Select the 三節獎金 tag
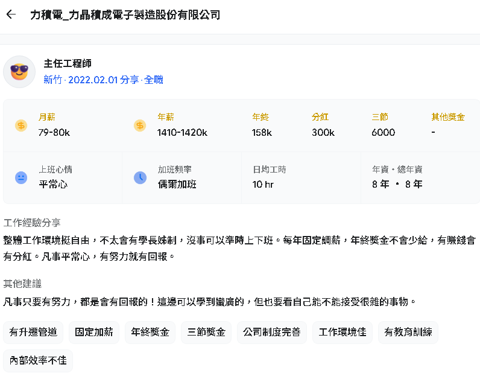Viewport: 480px width, 376px height. click(206, 332)
